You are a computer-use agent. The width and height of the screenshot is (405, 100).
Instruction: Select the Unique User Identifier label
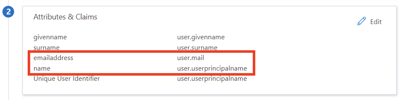point(66,79)
